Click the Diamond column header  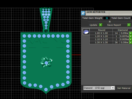(122, 30)
